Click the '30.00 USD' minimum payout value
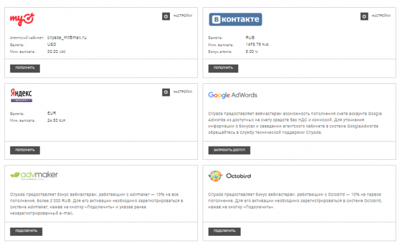Screen dimensions: 400x243 click(56, 51)
